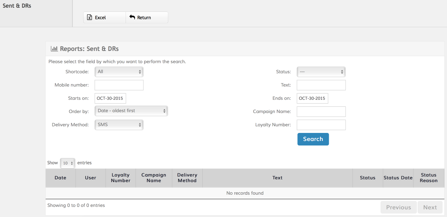Focus the Mobile number input field
Viewport: 447px width, 217px height.
(119, 85)
